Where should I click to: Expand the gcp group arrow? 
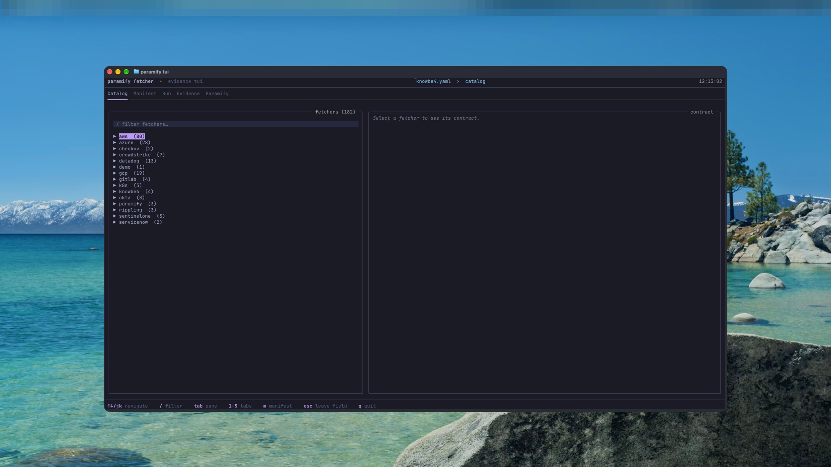(115, 173)
